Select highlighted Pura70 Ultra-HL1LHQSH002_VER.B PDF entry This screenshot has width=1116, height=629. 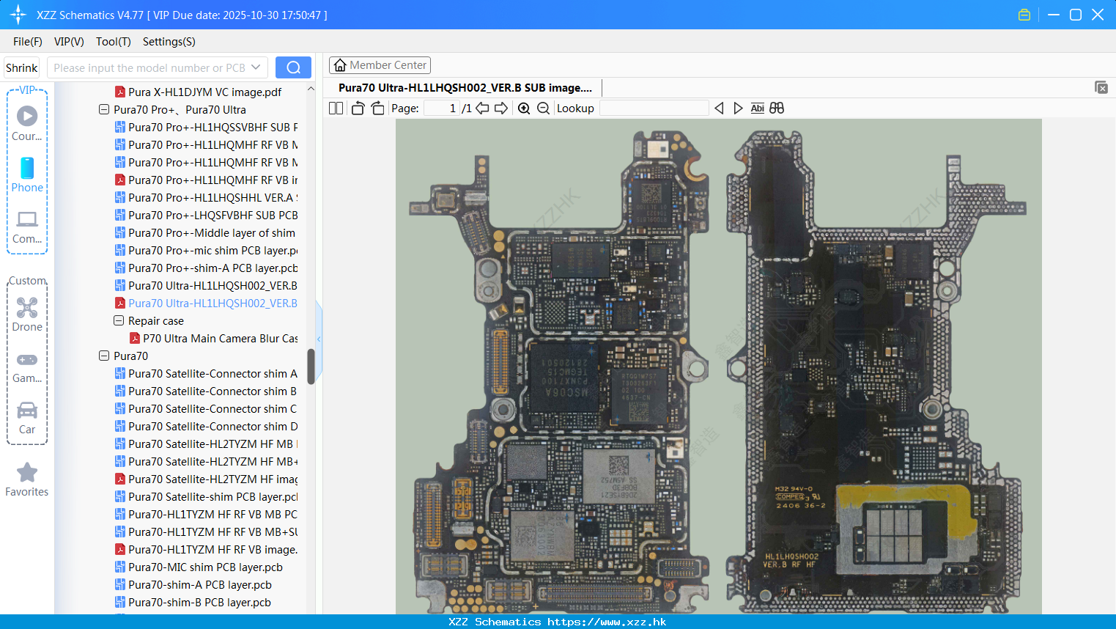pos(206,303)
